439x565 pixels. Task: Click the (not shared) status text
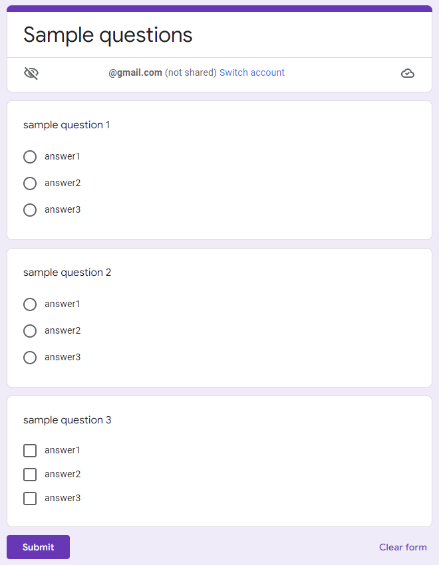191,72
